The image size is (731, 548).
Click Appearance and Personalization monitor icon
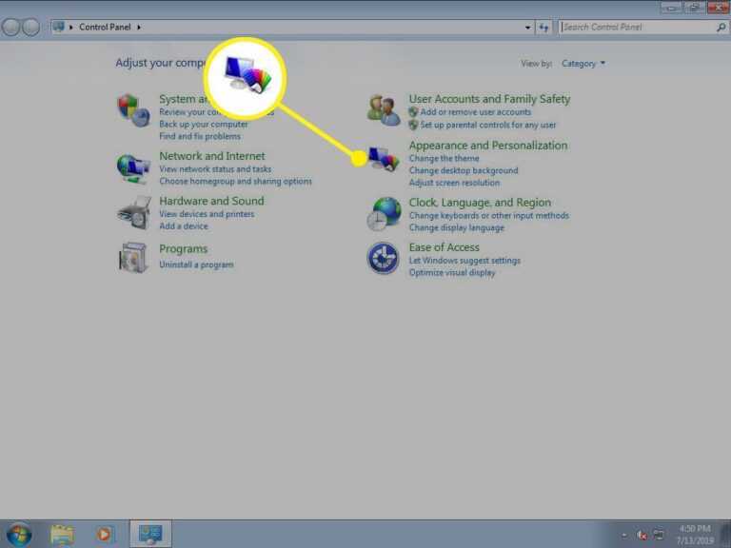click(x=384, y=159)
